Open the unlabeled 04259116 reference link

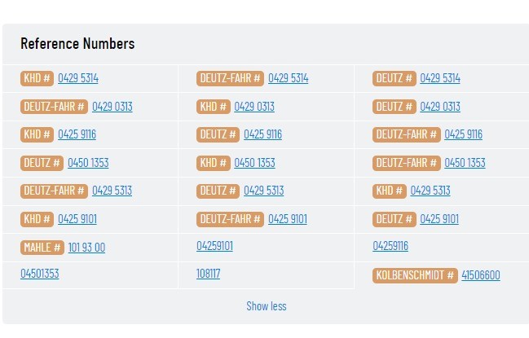coord(390,246)
